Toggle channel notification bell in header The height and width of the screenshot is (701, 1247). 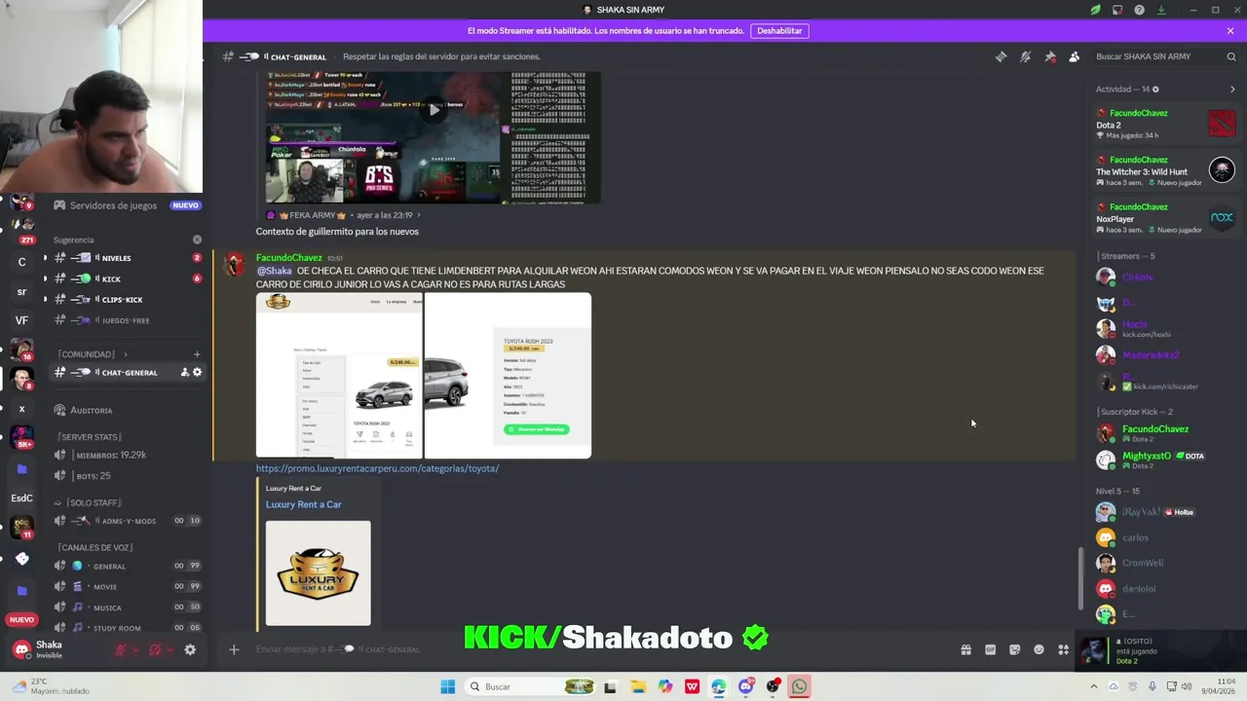[1025, 56]
